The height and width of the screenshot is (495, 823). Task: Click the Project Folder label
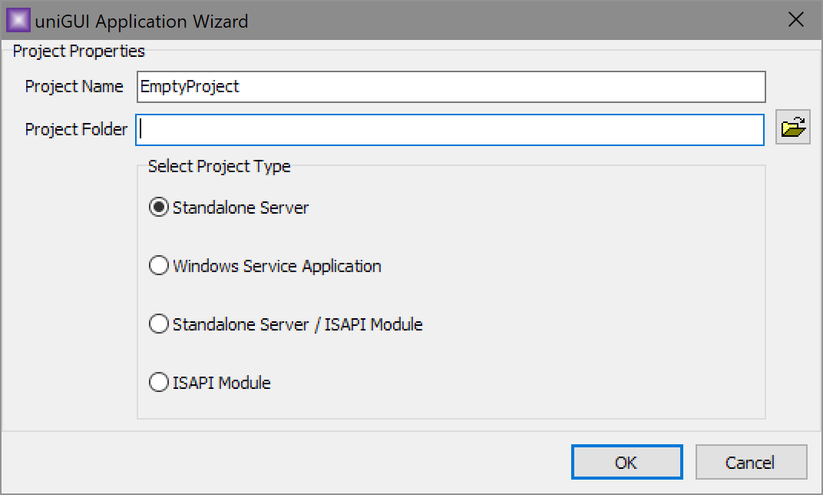tap(76, 129)
